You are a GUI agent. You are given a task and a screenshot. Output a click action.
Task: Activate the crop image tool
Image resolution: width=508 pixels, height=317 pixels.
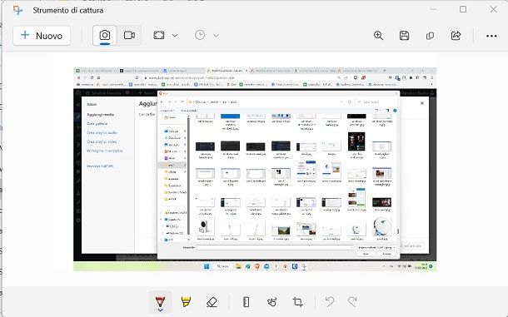coord(298,302)
